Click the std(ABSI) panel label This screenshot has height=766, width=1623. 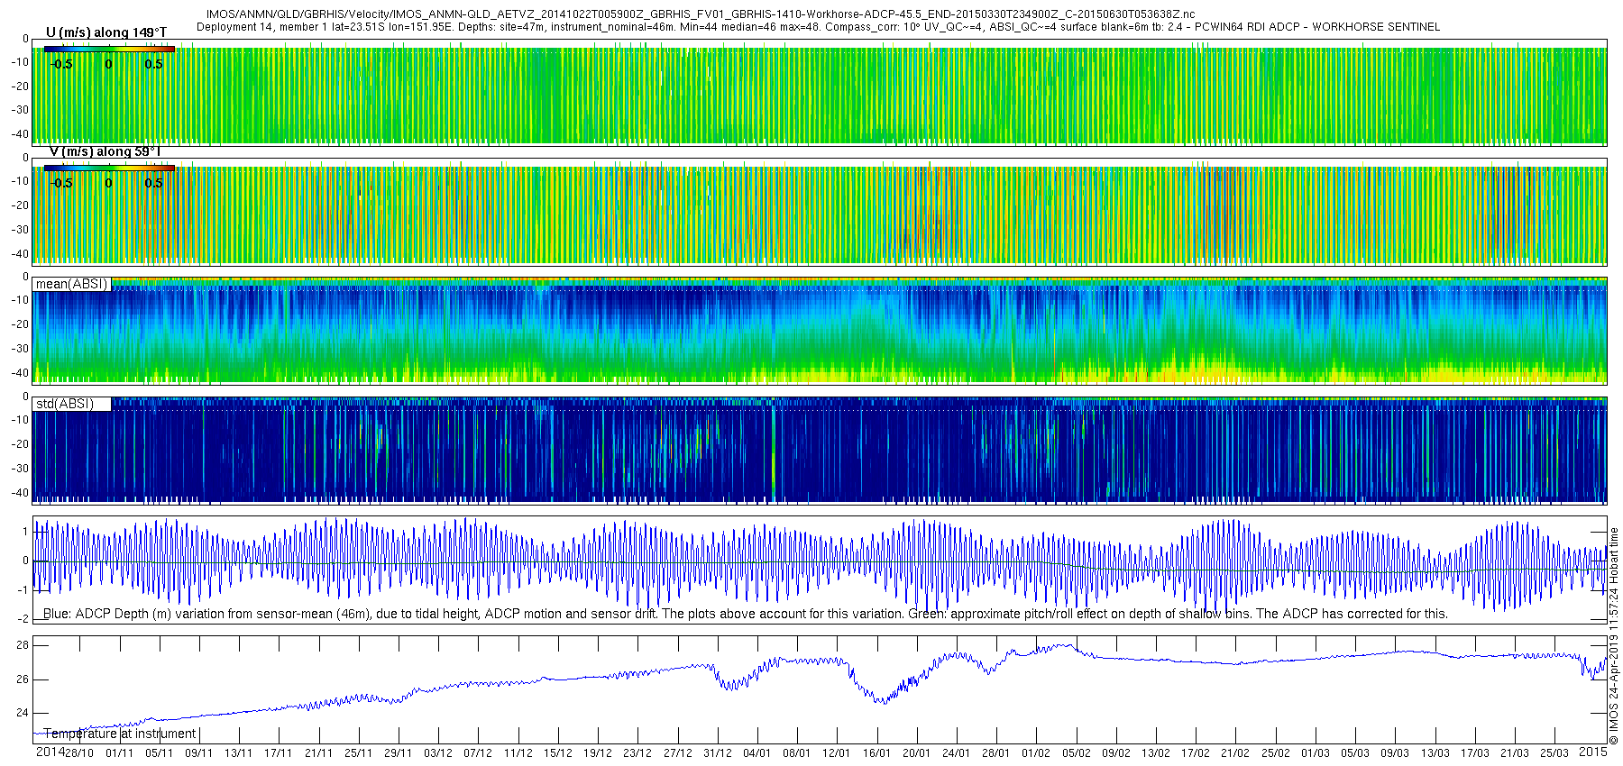64,404
